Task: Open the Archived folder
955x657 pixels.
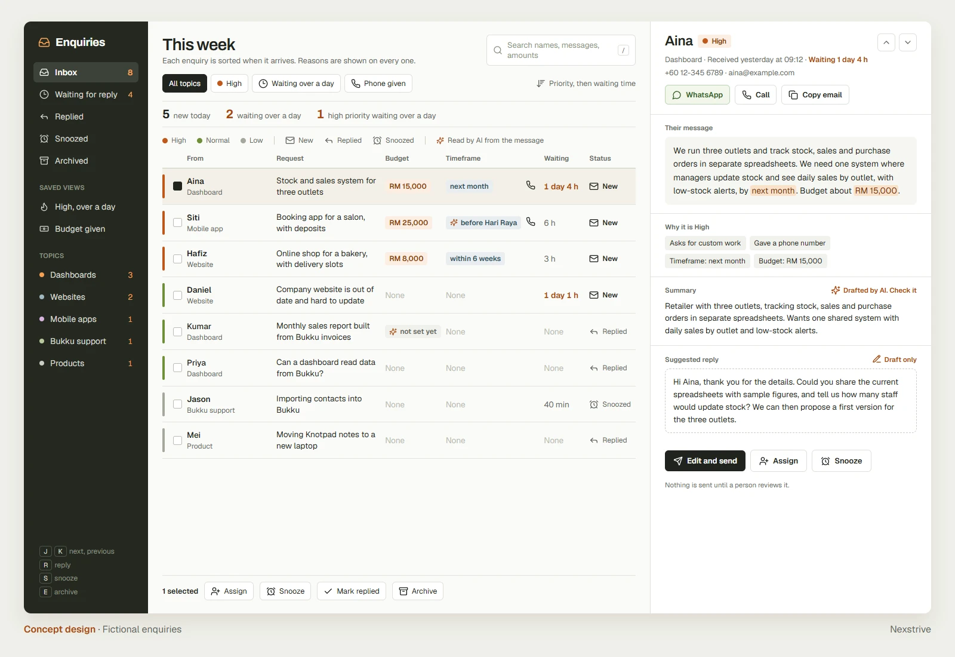Action: [x=86, y=161]
